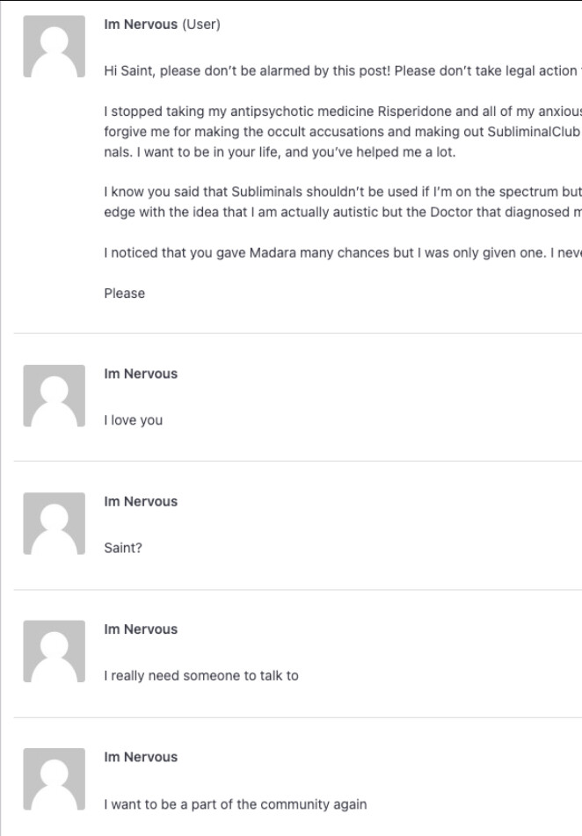The width and height of the screenshot is (582, 836).
Task: Click 'Im Nervous' name above 'I really need someone'
Action: pos(141,629)
